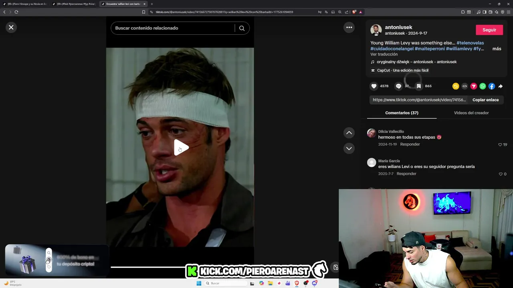513x288 pixels.
Task: Switch to Piero Hincape browser tab
Action: pos(25,4)
